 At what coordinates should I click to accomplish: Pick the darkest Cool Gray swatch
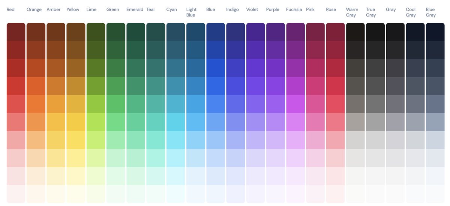(415, 32)
